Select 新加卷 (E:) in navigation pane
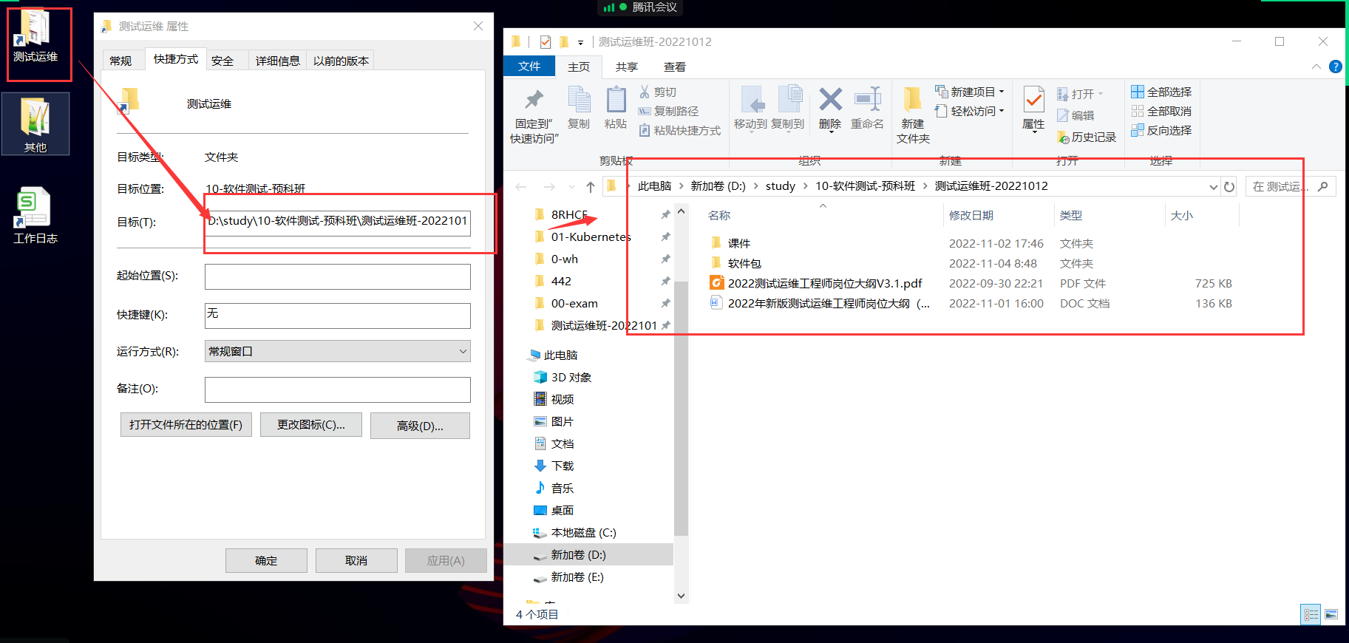Screen dimensions: 1349x643 pos(577,576)
